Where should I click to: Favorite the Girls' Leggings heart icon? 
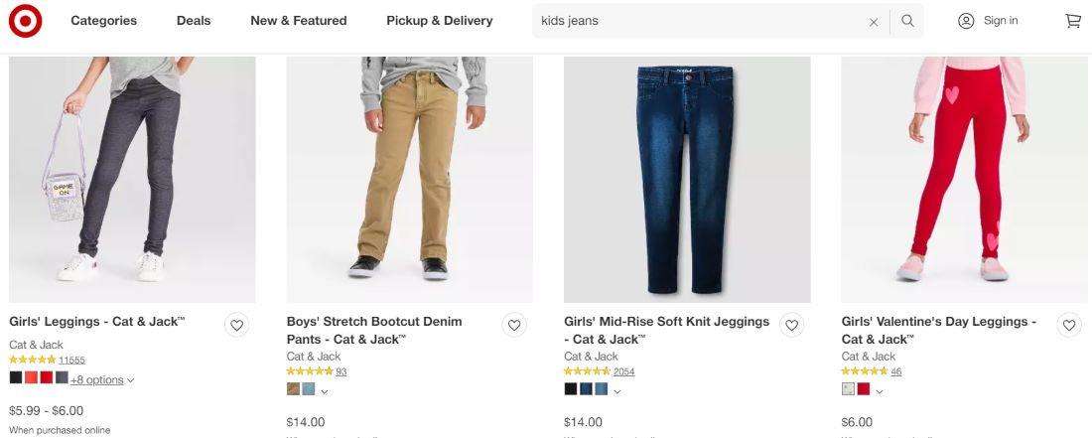pos(236,325)
